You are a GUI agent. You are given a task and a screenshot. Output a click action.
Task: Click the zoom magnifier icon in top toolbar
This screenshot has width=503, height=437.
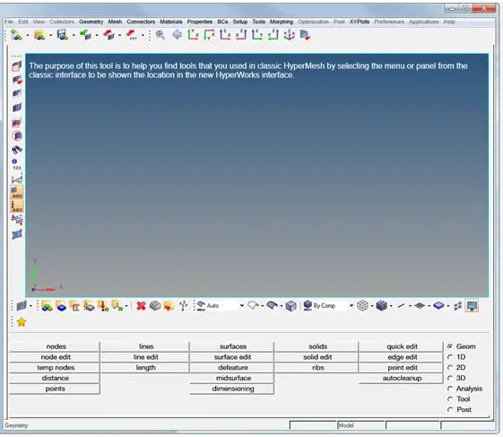(160, 35)
